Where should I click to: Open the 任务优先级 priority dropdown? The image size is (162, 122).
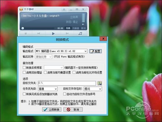(x=48, y=89)
